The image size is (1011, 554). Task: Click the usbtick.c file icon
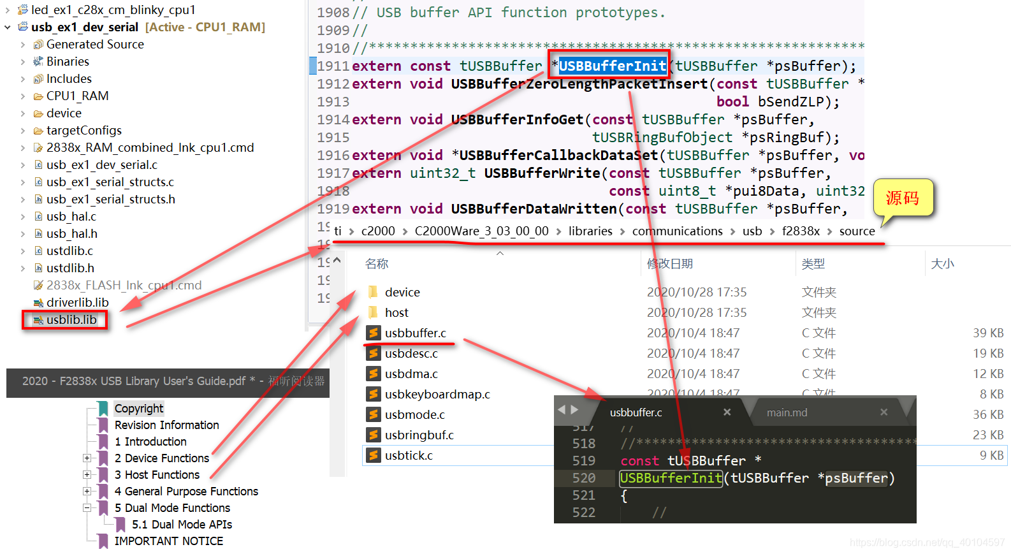374,455
